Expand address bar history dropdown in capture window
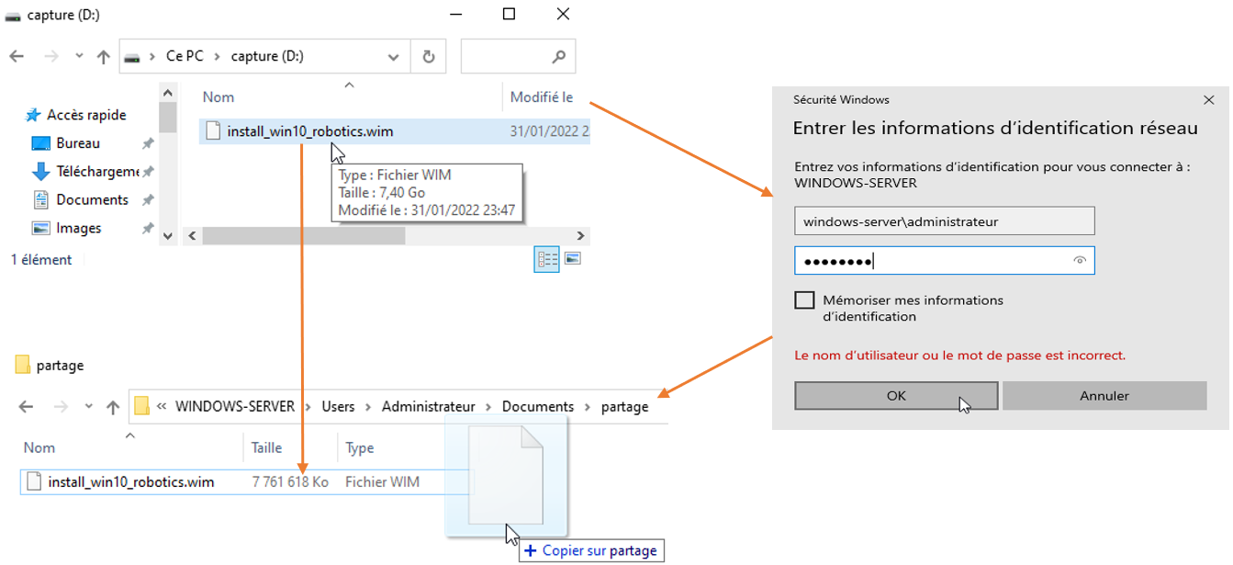 coord(394,57)
